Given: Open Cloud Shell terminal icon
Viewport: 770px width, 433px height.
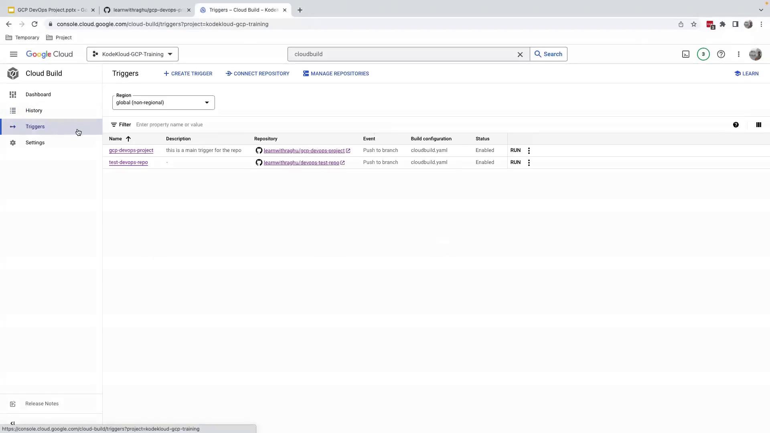Looking at the screenshot, I should 686,54.
